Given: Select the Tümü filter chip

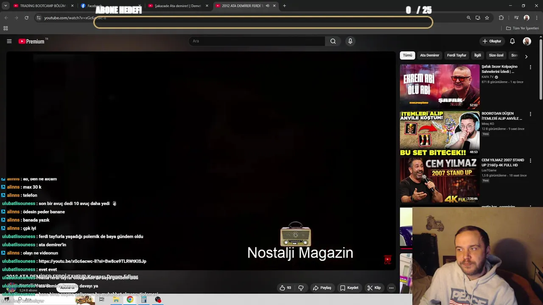Looking at the screenshot, I should click(x=407, y=55).
